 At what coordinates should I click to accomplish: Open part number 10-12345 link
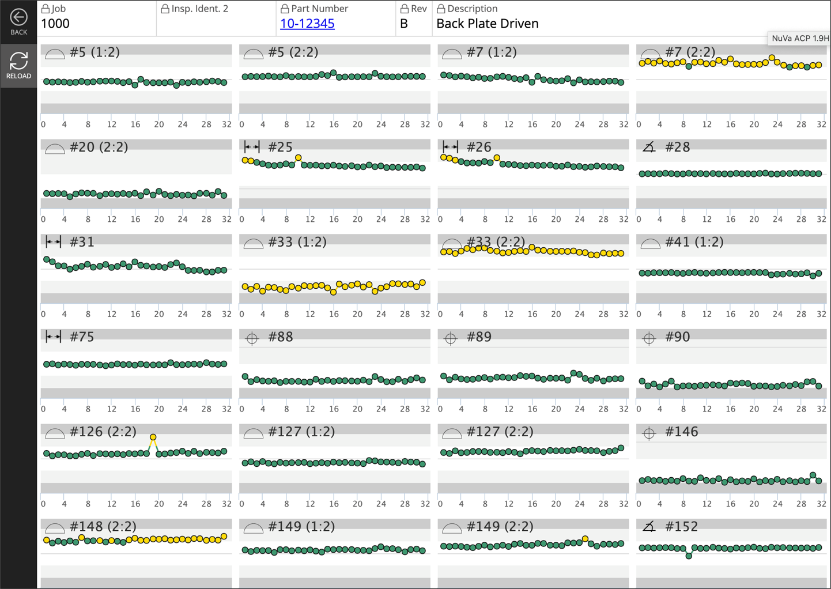(x=307, y=24)
